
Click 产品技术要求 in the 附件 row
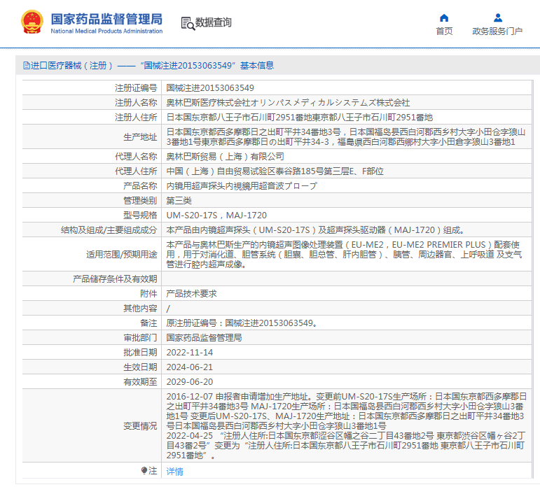point(191,294)
